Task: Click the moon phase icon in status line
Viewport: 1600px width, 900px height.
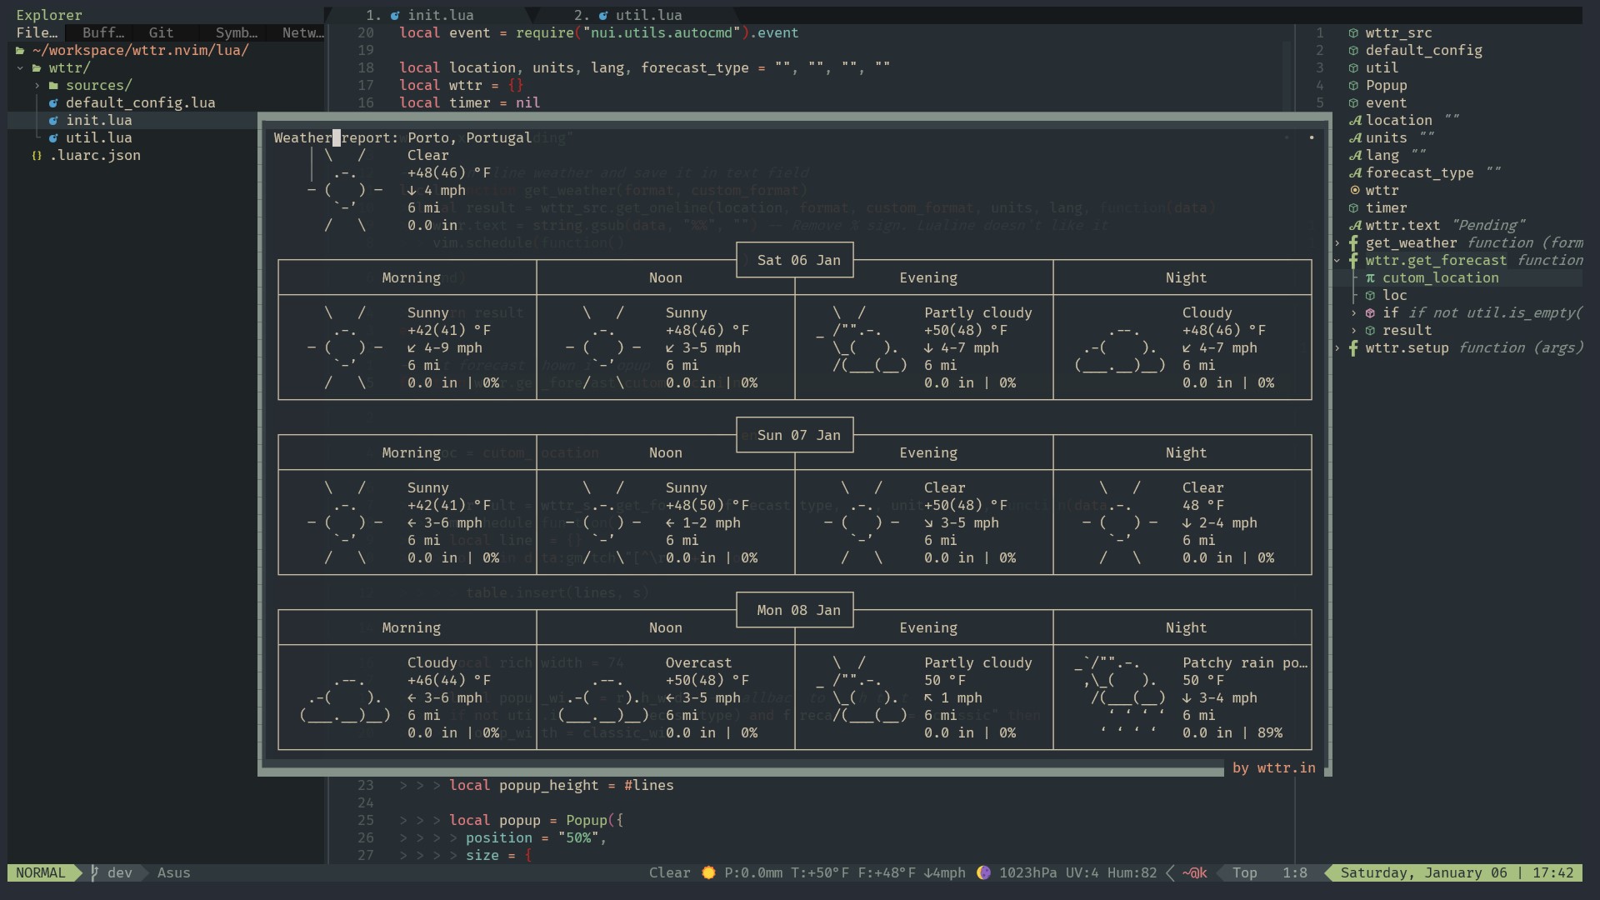Action: 983,873
